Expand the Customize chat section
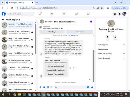 (111, 45)
